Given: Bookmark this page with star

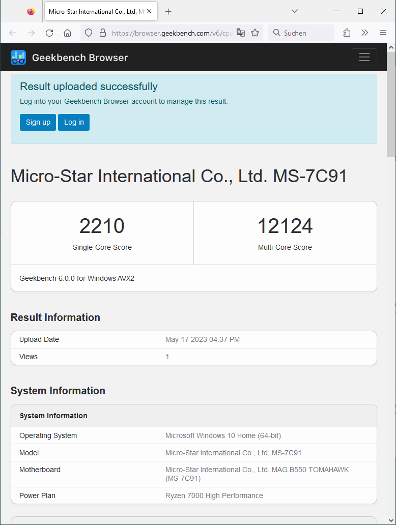Looking at the screenshot, I should 255,33.
